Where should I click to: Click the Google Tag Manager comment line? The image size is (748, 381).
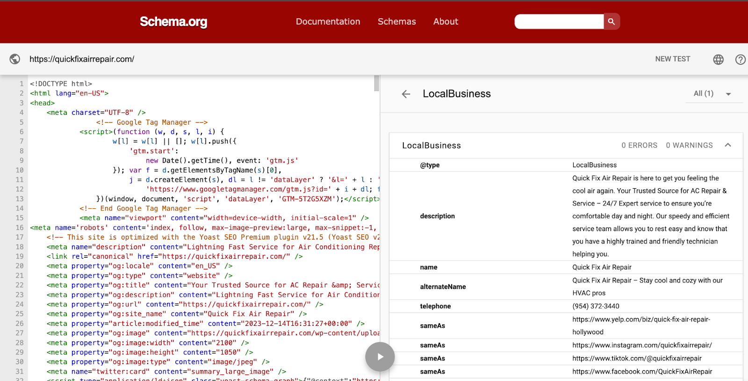point(152,122)
